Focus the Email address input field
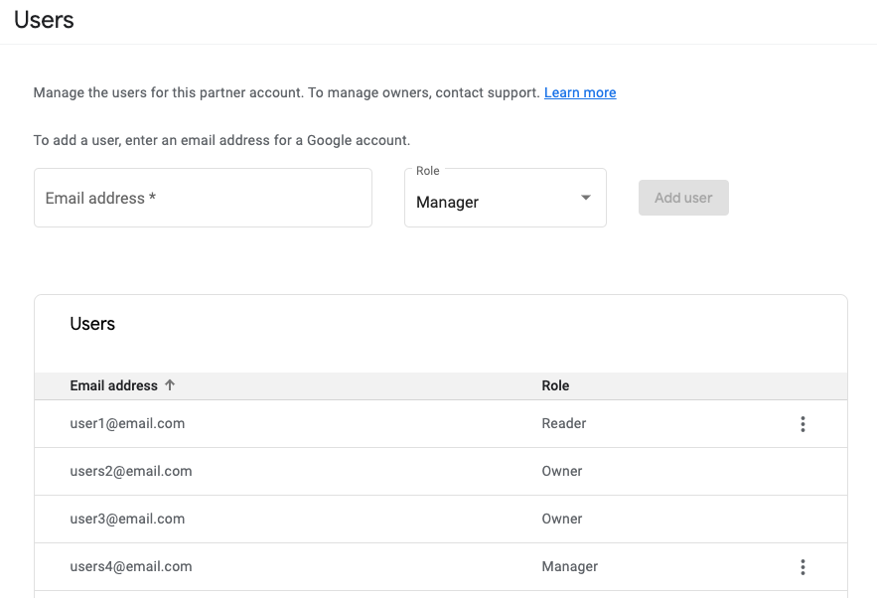This screenshot has width=877, height=598. 203,198
